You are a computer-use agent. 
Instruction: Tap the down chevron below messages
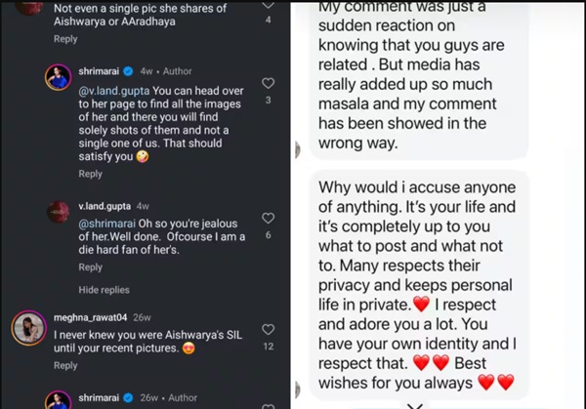[415, 403]
